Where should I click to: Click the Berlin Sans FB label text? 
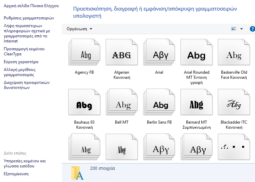159,122
